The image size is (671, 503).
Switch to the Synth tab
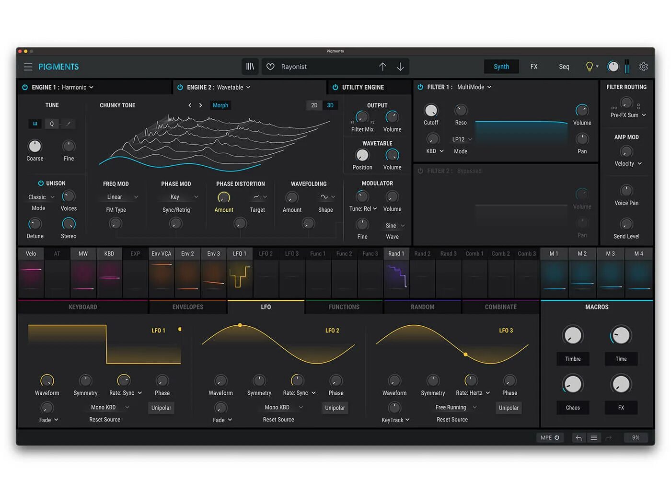[501, 67]
